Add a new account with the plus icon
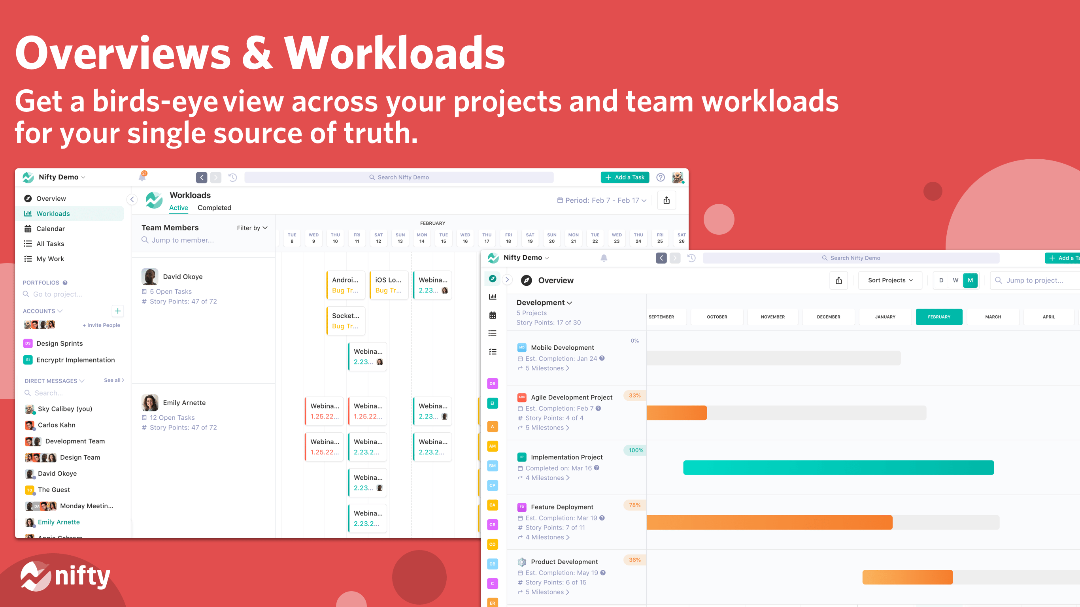Screen dimensions: 1080x607 click(118, 311)
